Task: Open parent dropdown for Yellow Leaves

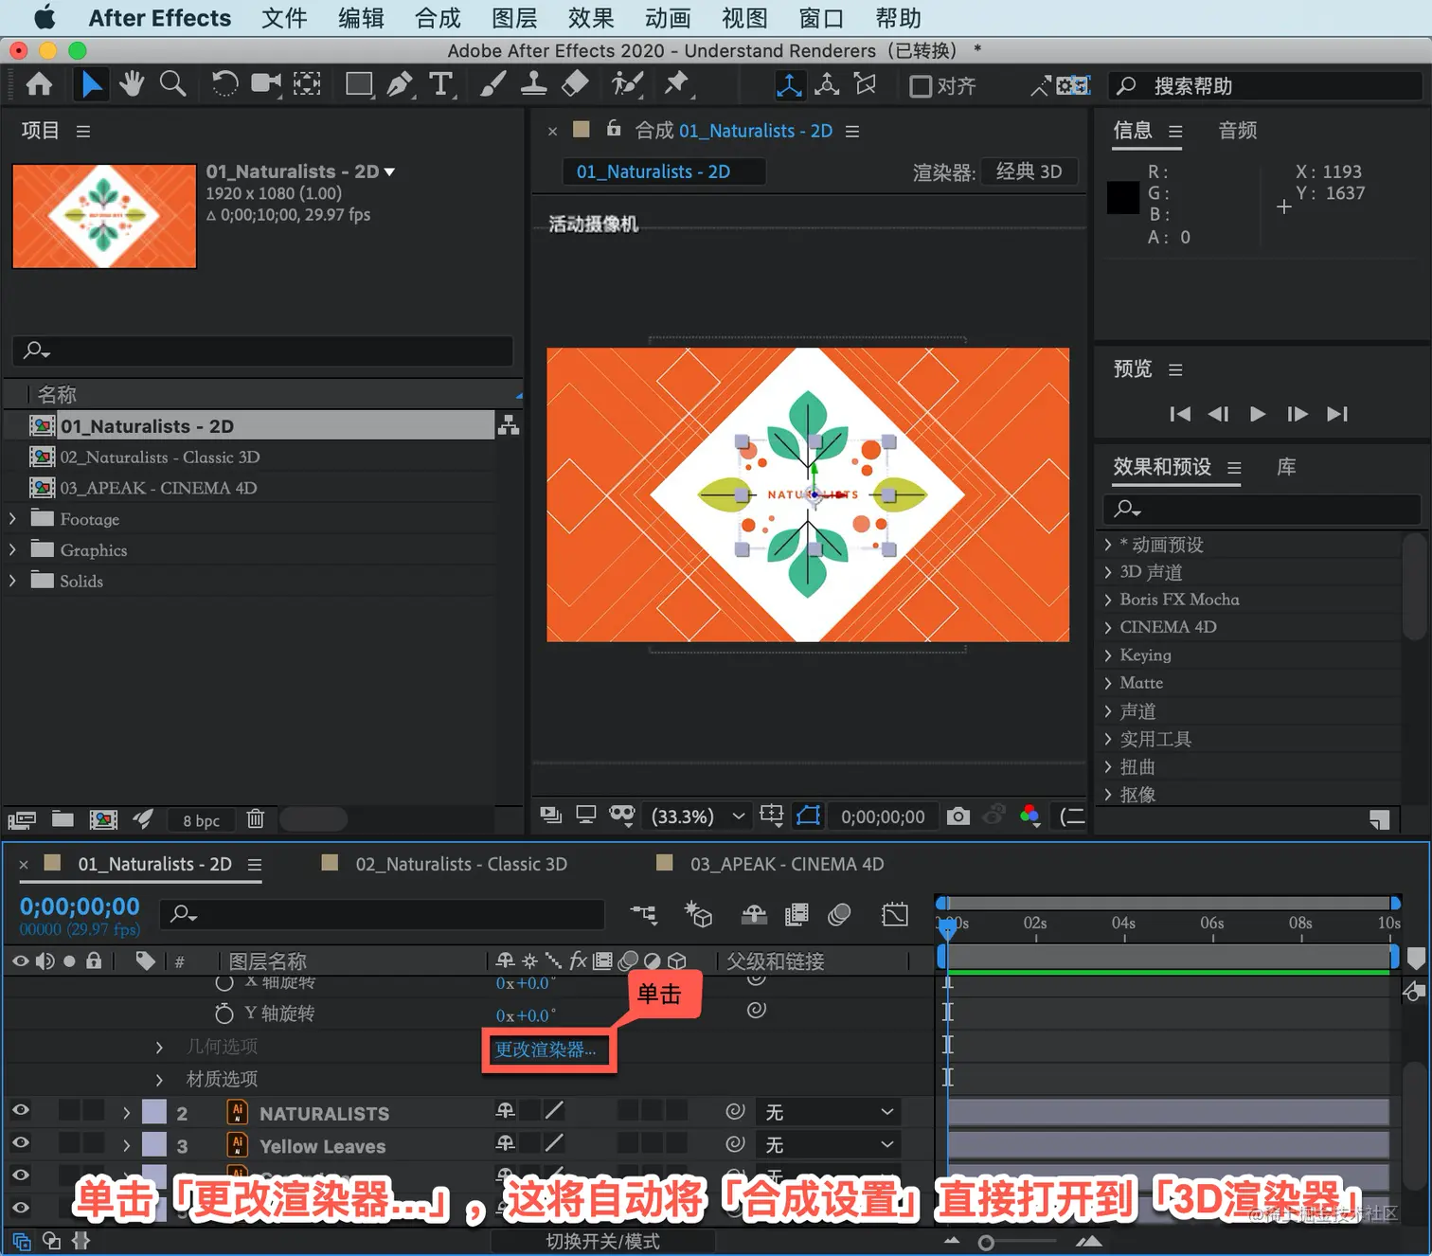Action: (828, 1144)
